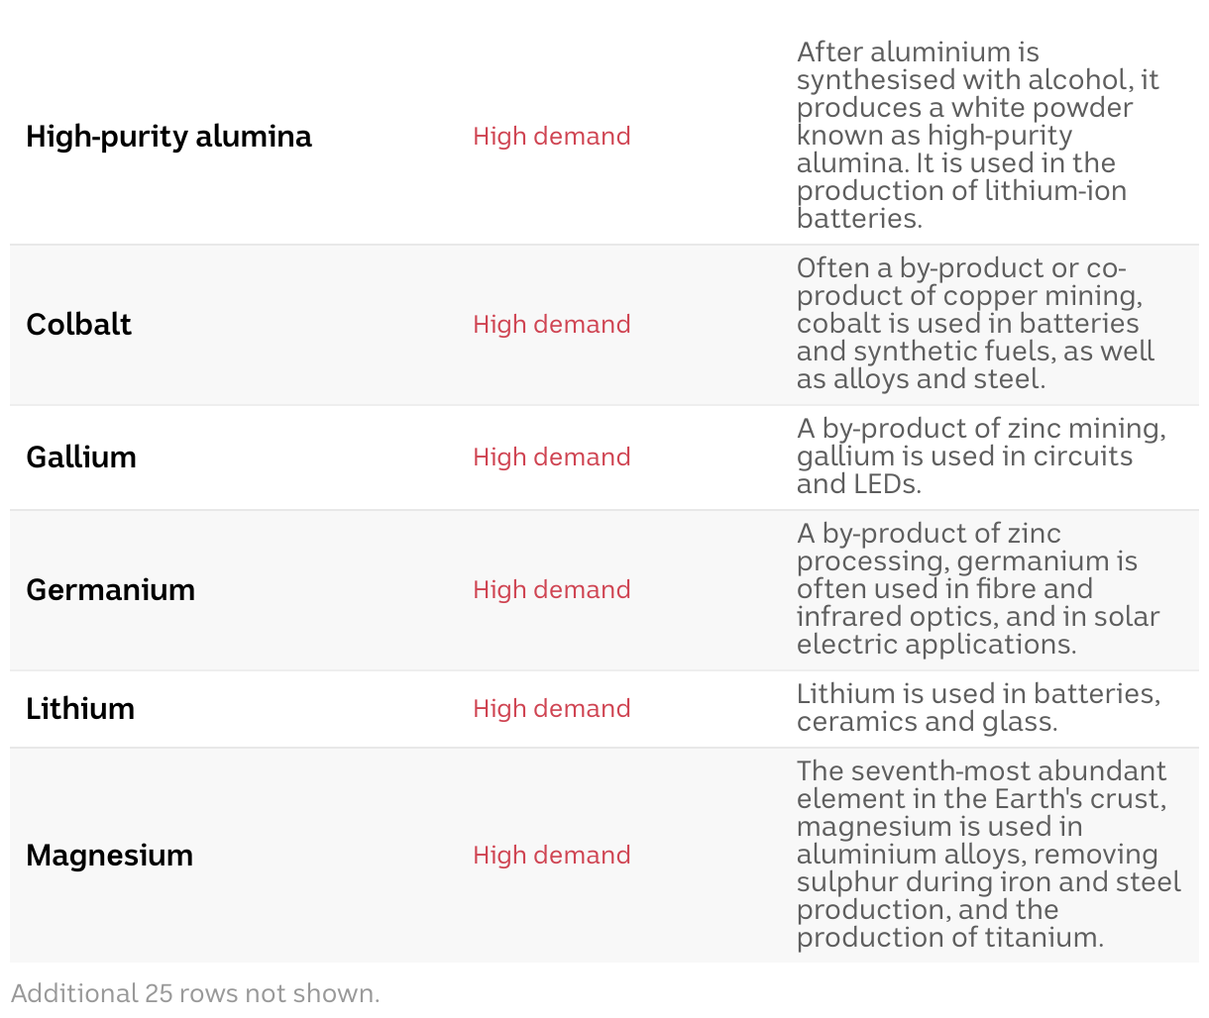Select the Magnesium row name
This screenshot has height=1018, width=1209.
(109, 855)
